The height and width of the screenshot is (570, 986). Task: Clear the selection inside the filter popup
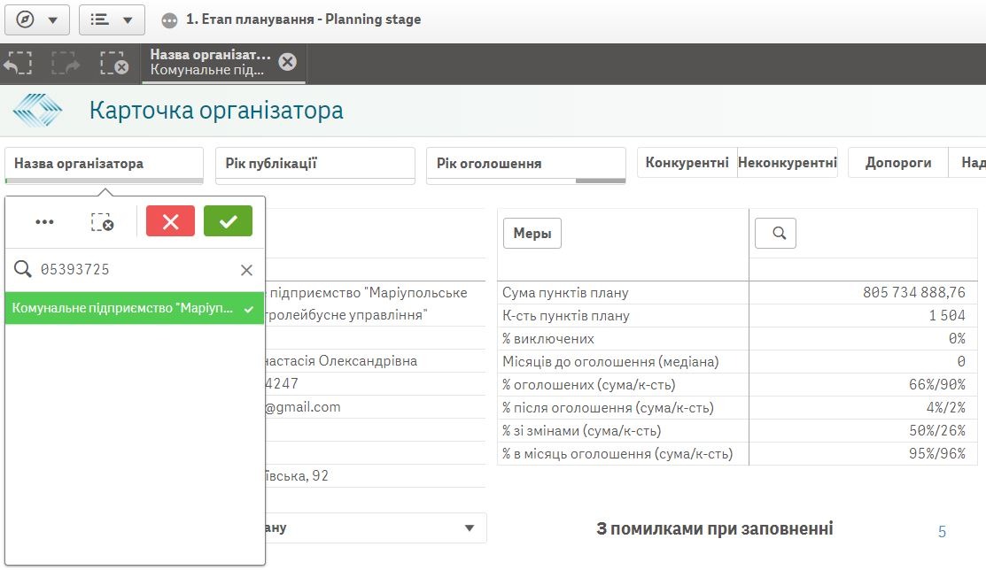tap(103, 221)
